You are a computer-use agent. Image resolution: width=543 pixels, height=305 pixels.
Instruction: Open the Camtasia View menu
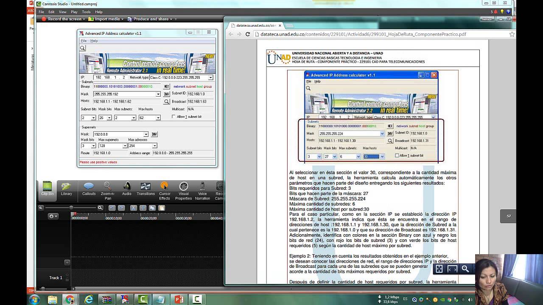pos(62,12)
